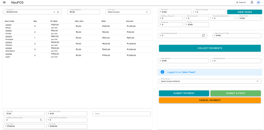Click the Rounding Adjustment field
The width and height of the screenshot is (264, 130).
[223, 18]
